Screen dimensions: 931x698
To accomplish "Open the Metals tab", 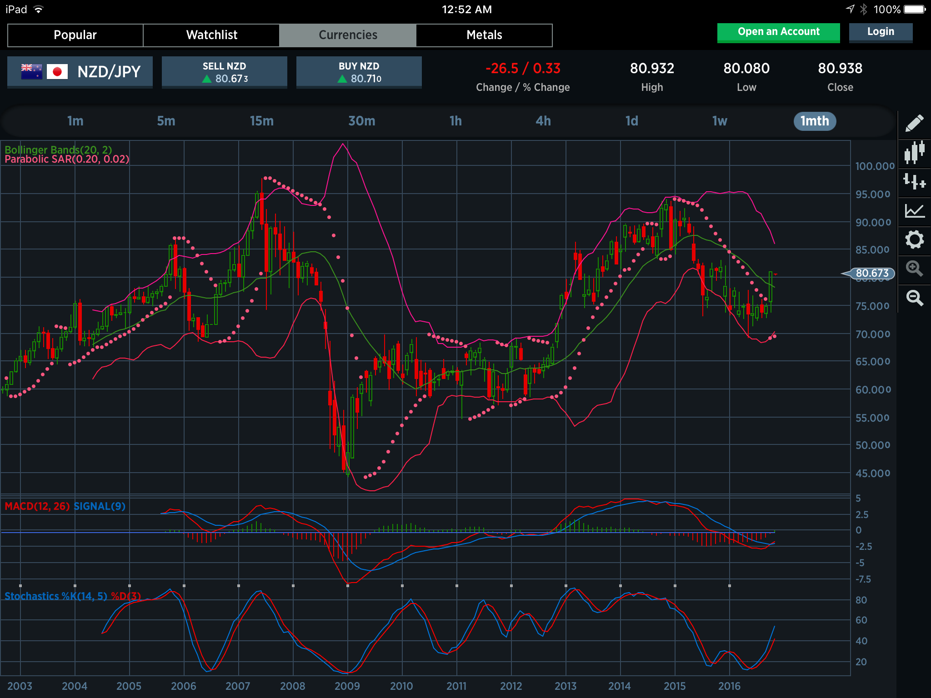I will tap(484, 35).
